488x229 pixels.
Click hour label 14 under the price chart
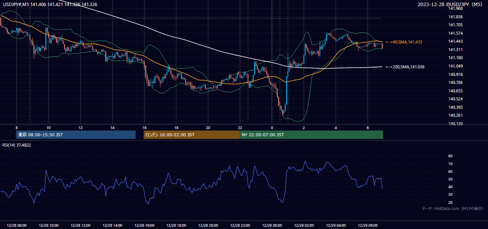112,127
